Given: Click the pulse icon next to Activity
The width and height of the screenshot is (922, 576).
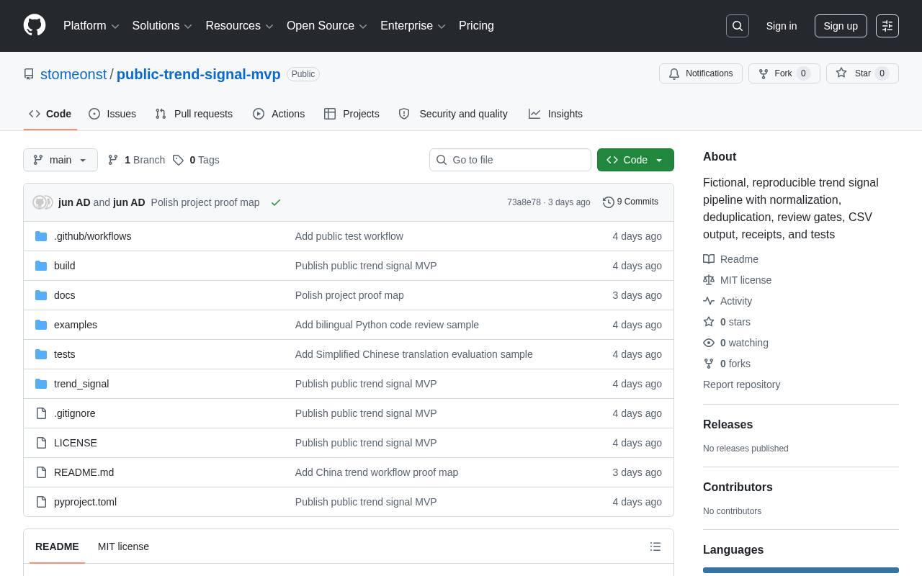Looking at the screenshot, I should point(709,301).
